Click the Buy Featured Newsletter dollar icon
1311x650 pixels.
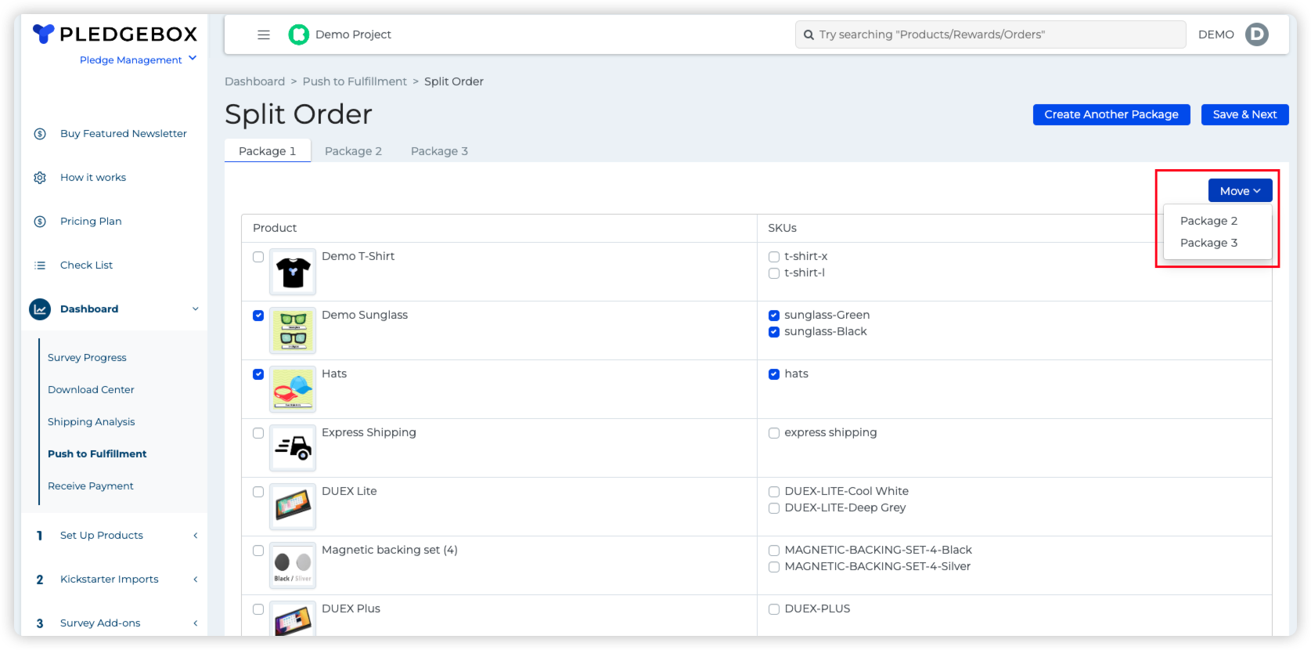point(40,134)
